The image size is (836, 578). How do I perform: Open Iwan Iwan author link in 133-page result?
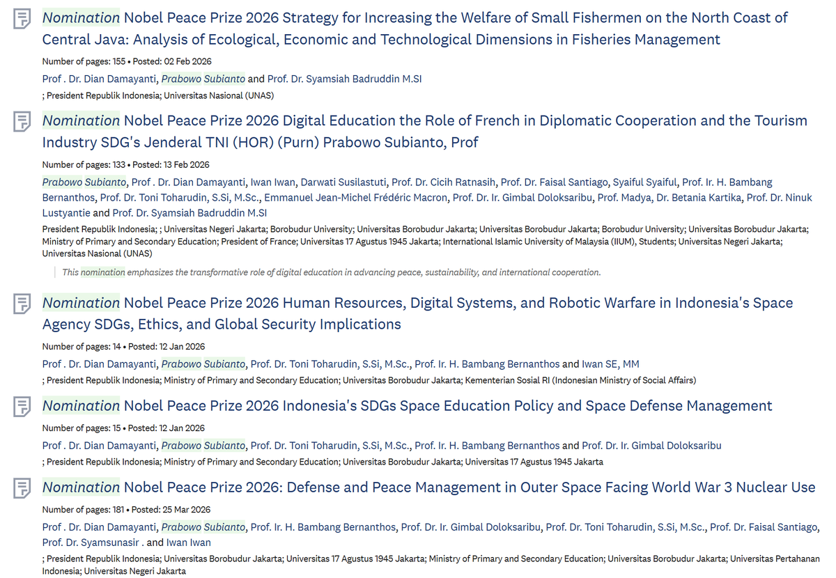point(273,182)
